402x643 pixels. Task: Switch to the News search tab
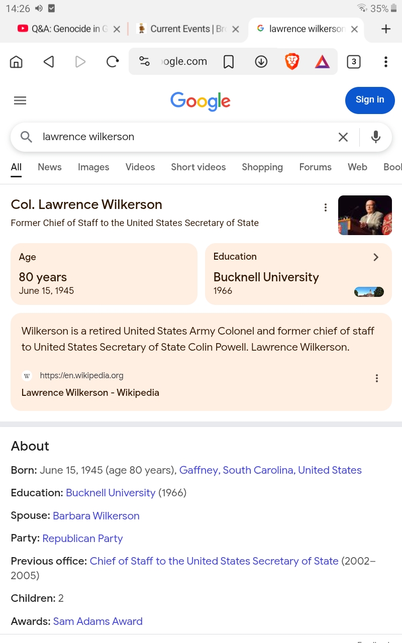click(49, 167)
